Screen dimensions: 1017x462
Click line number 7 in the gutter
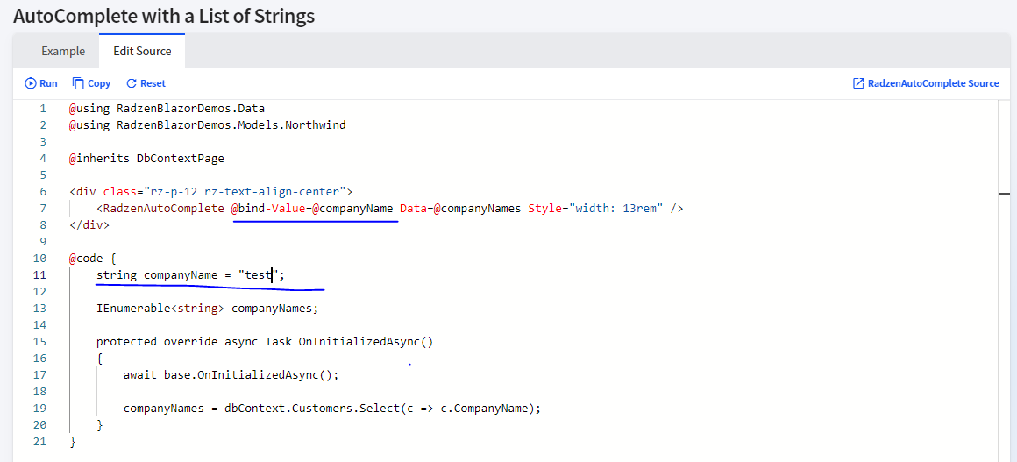[x=43, y=209]
